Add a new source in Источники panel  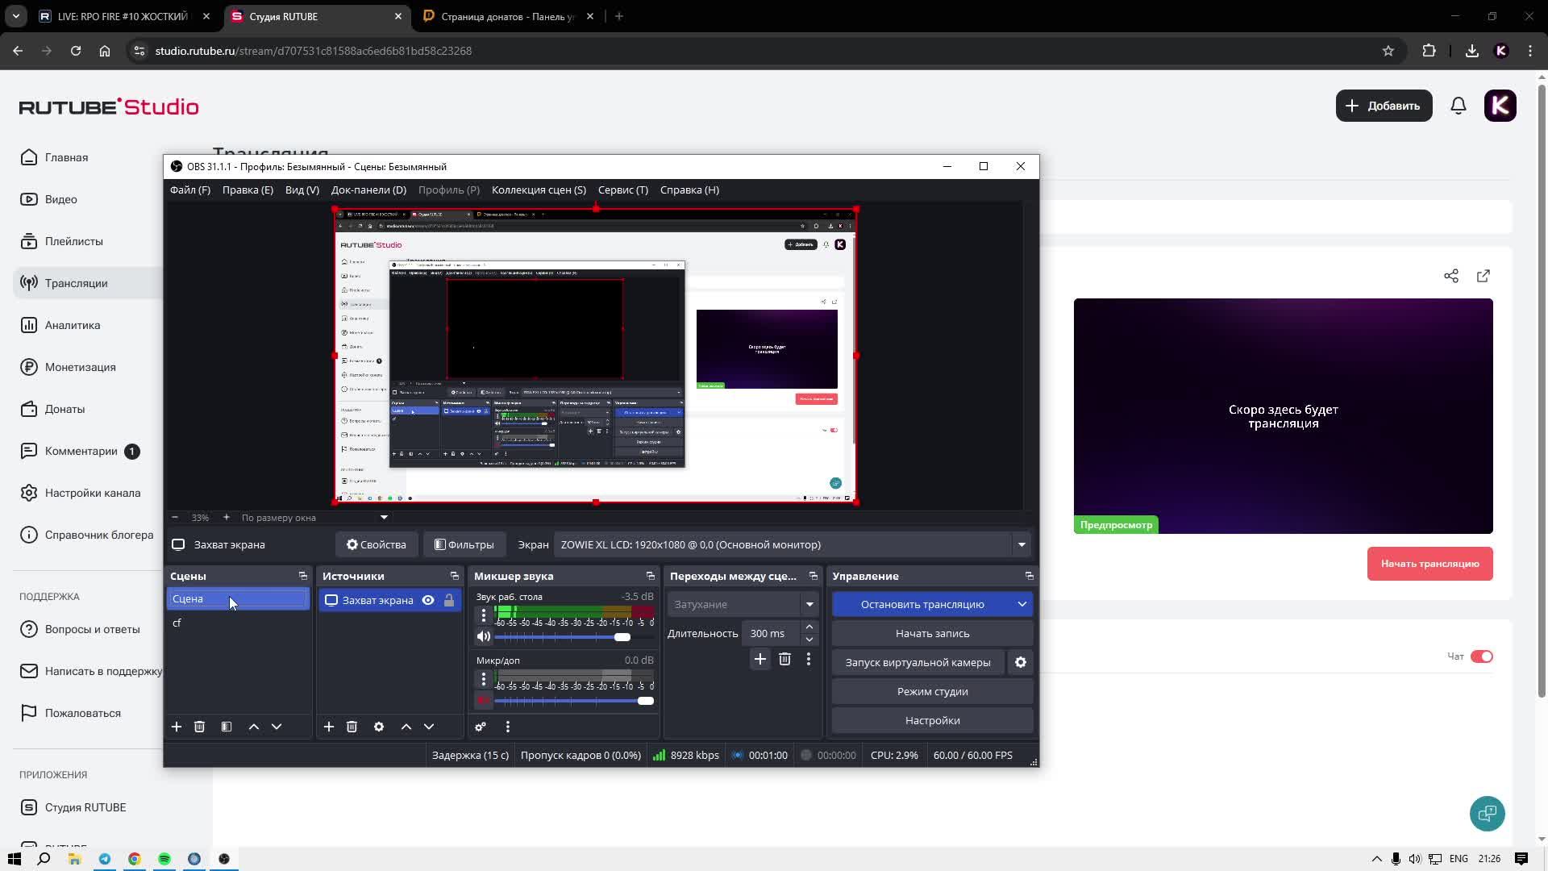[x=329, y=727]
